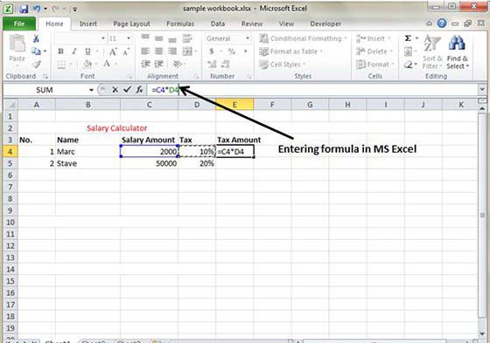
Task: Click the Orientation icon
Action: (177, 65)
